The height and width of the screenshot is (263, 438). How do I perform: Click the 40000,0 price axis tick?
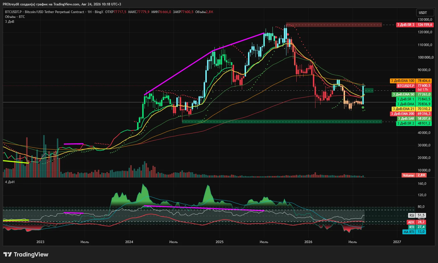tap(424, 133)
